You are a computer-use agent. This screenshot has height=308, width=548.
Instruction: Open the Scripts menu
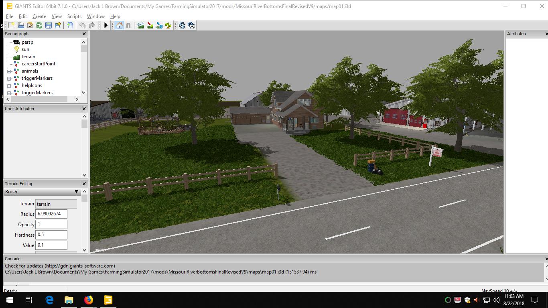(74, 16)
